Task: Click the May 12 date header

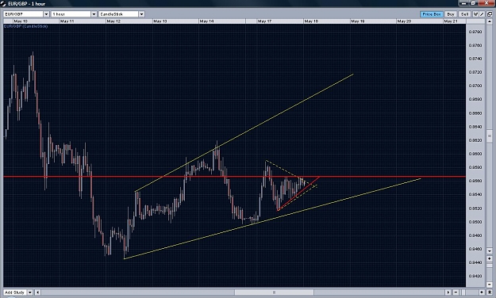Action: click(x=113, y=21)
